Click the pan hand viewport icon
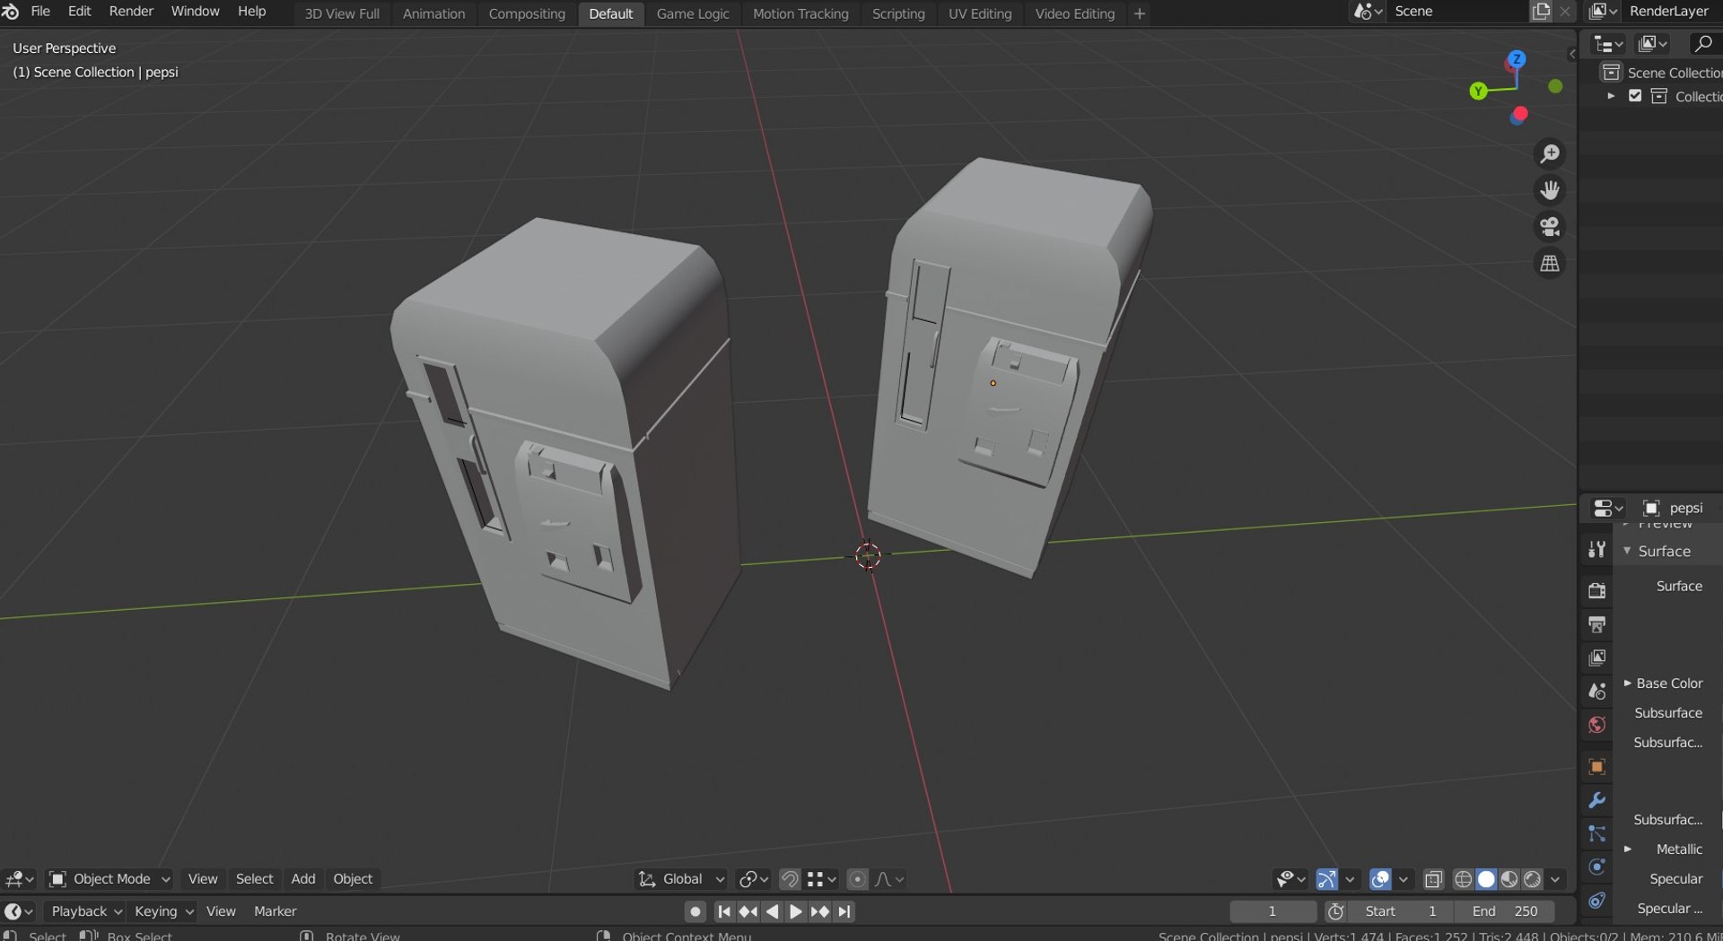This screenshot has width=1723, height=941. coord(1550,190)
